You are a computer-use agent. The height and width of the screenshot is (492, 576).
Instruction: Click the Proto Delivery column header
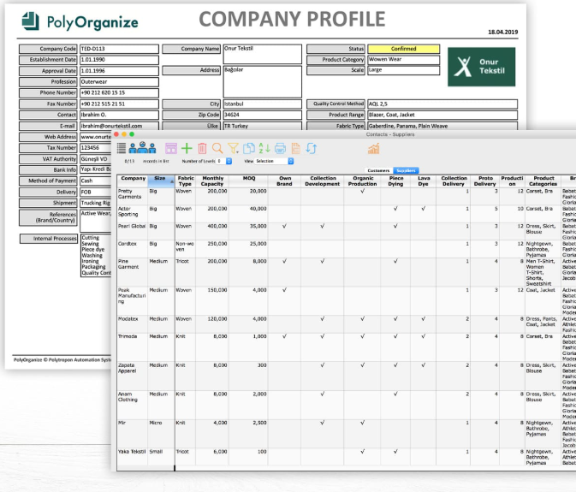485,181
